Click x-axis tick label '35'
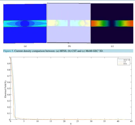Image resolution: width=135 pixels, height=125 pixels. [105, 121]
